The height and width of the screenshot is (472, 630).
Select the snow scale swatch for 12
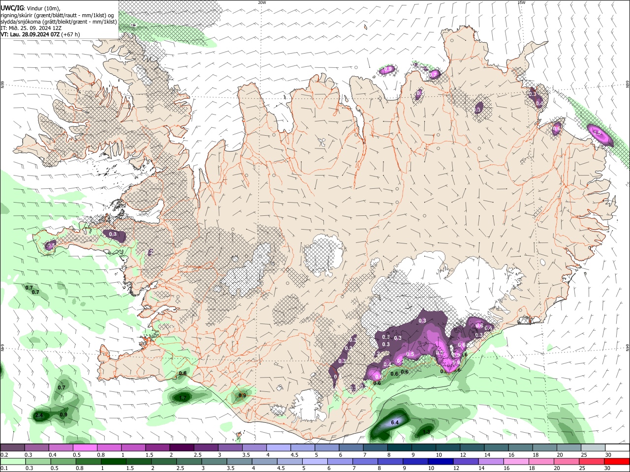(472, 448)
